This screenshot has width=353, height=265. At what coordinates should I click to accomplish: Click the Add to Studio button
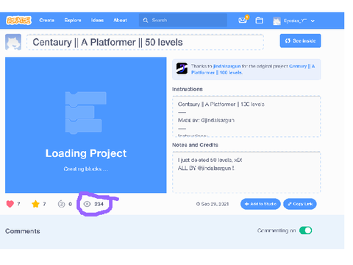(x=260, y=204)
